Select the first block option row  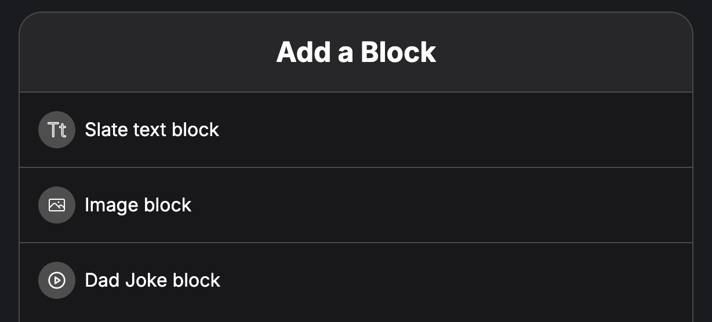pyautogui.click(x=356, y=130)
